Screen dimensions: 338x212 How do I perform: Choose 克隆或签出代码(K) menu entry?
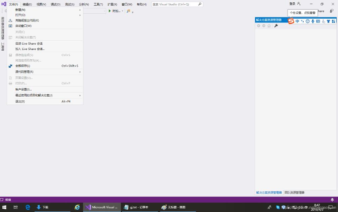45,20
